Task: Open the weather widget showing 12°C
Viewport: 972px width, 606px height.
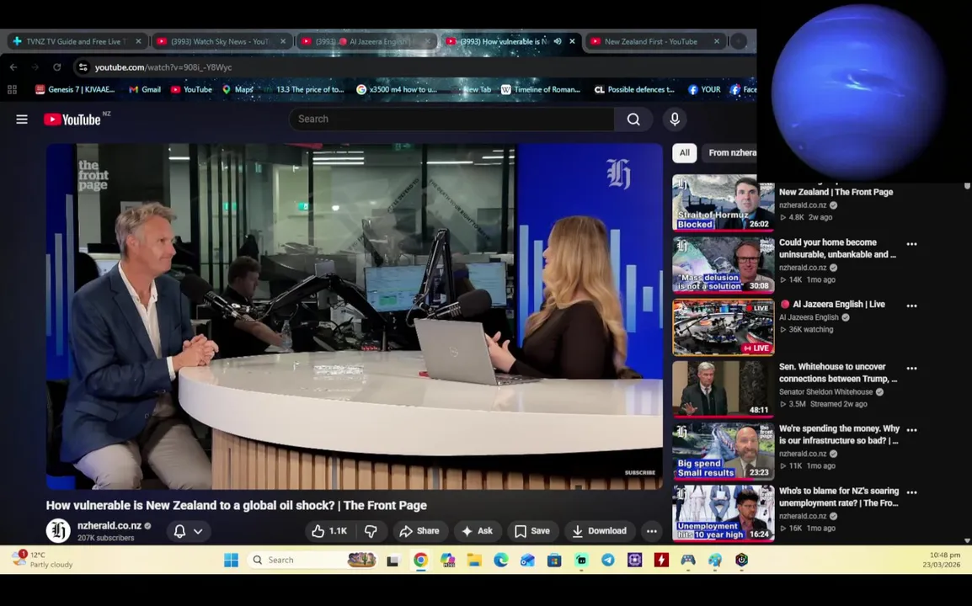Action: click(x=43, y=560)
